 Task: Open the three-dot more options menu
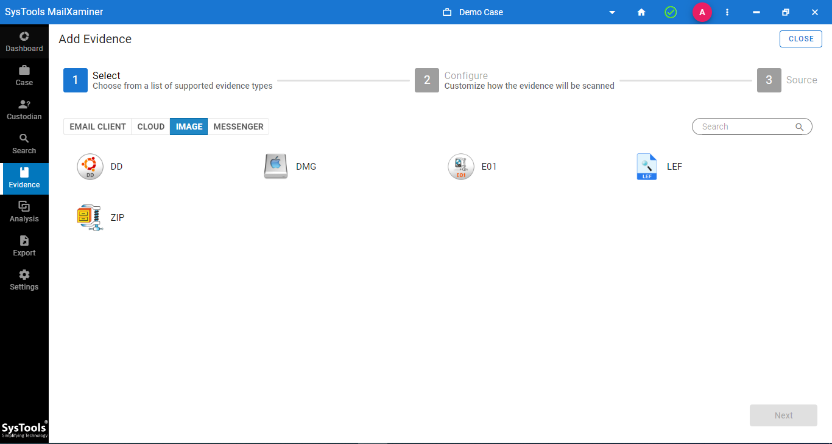pos(727,12)
